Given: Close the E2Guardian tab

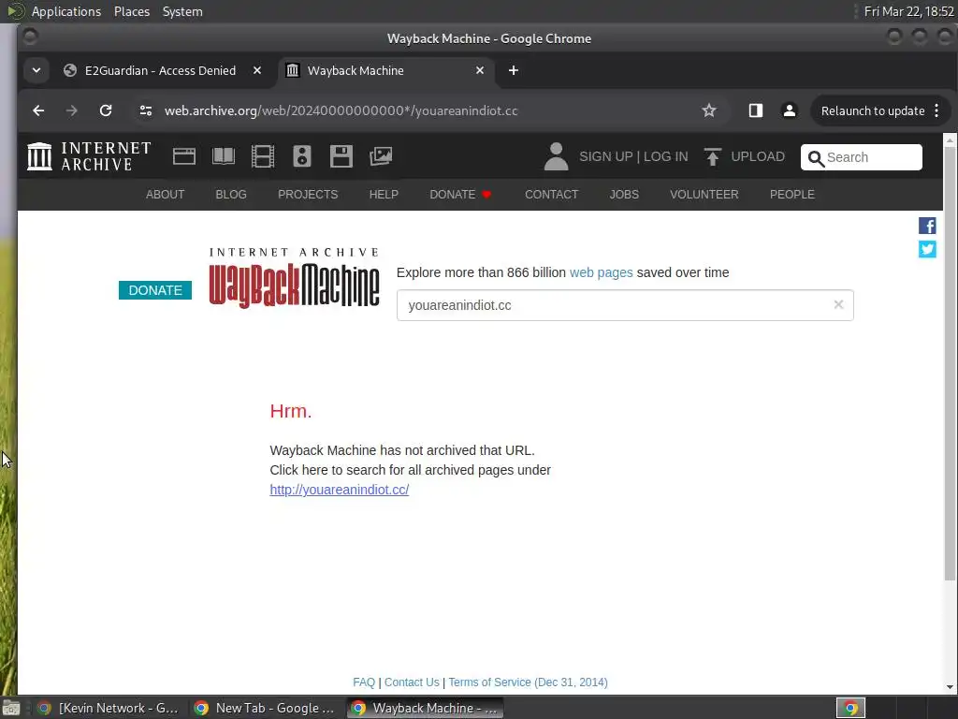Looking at the screenshot, I should coord(257,70).
